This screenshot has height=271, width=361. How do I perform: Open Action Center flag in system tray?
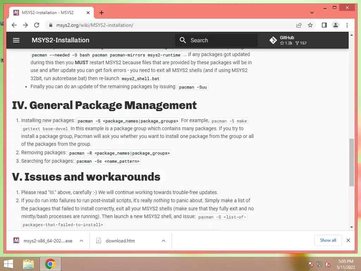(311, 264)
